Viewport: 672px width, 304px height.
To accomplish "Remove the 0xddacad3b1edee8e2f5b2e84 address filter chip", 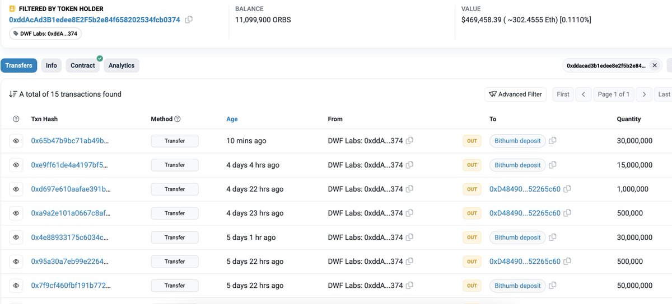I will click(x=655, y=65).
